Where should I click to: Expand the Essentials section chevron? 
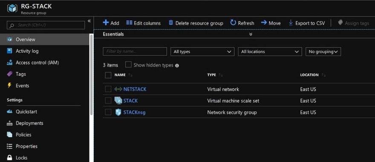251,34
